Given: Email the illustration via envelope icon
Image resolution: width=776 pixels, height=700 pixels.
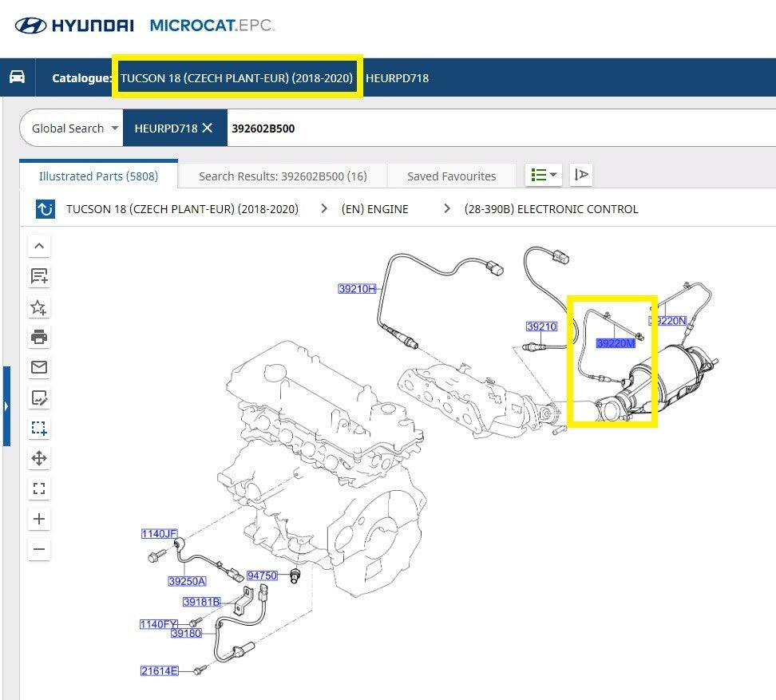Looking at the screenshot, I should coord(39,367).
